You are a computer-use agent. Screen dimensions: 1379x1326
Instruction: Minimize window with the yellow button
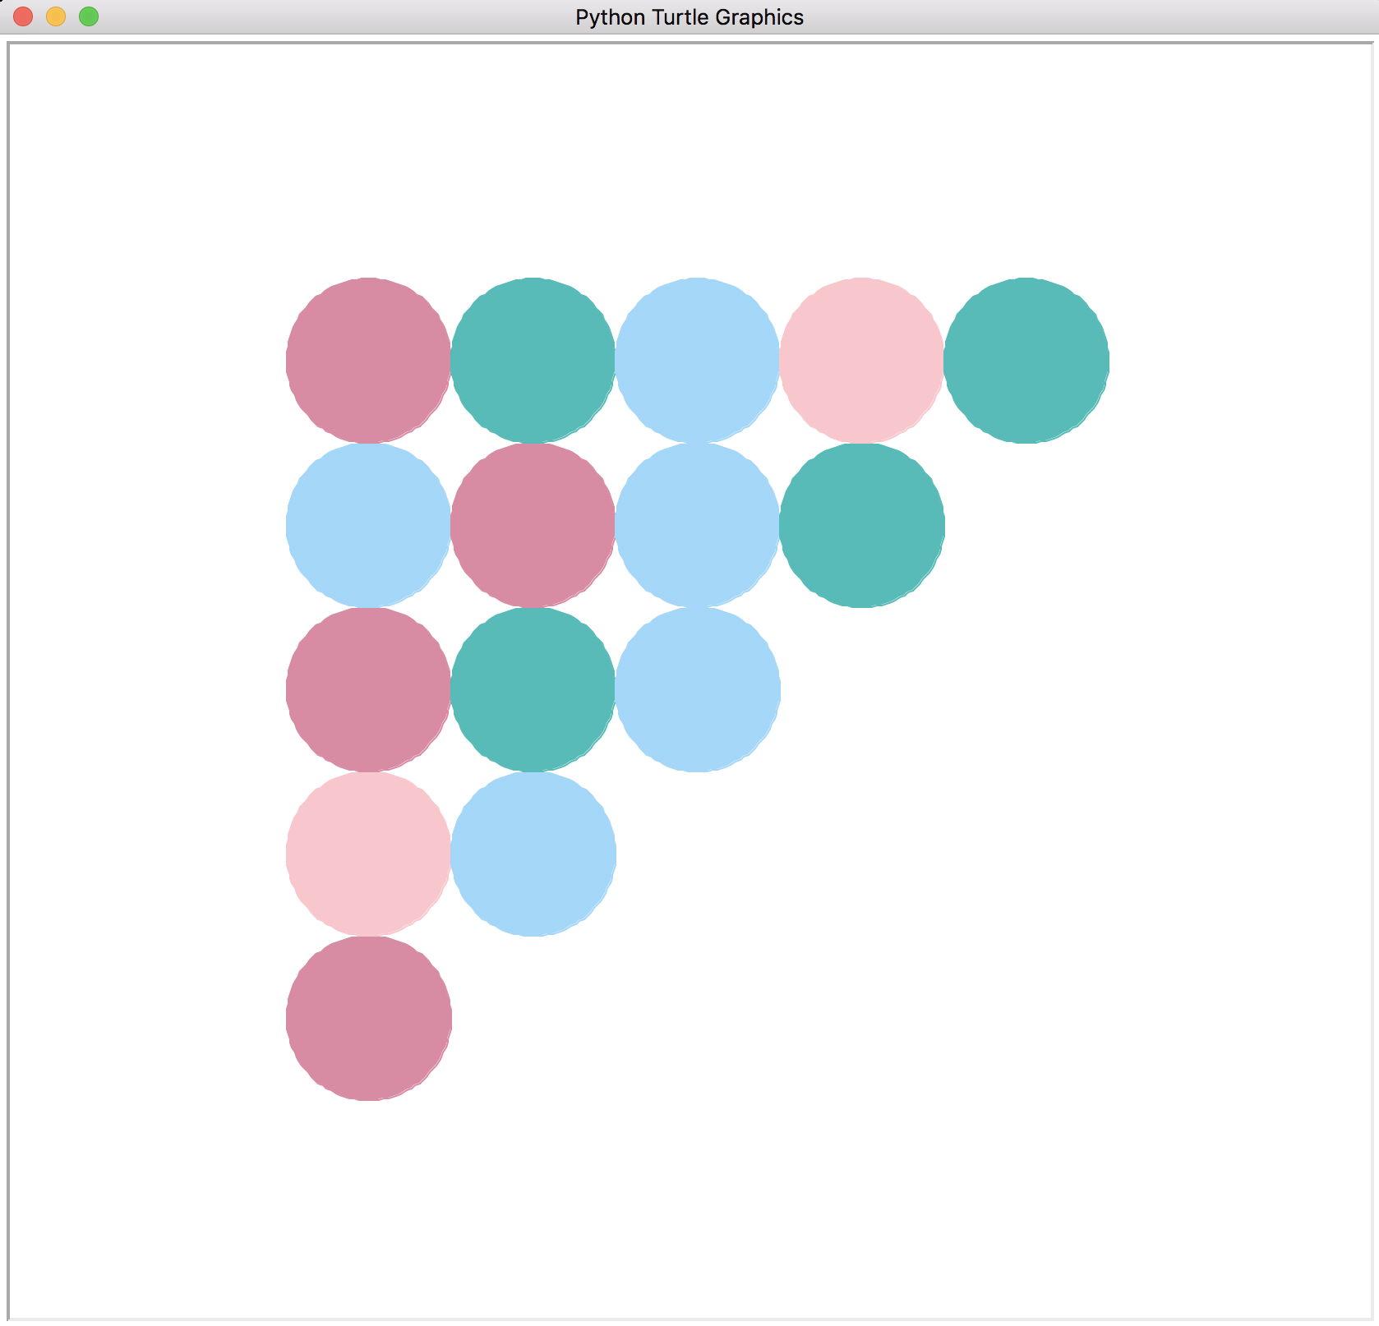point(56,16)
